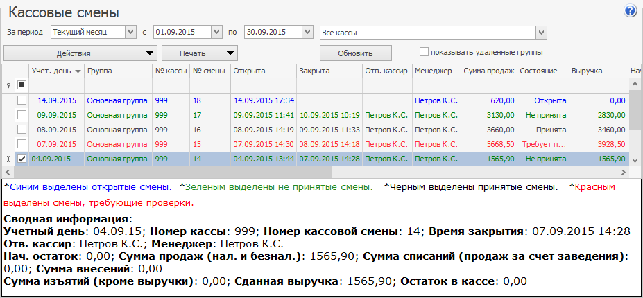Click the filter pin icon in filter row
The width and height of the screenshot is (643, 298).
pyautogui.click(x=8, y=85)
